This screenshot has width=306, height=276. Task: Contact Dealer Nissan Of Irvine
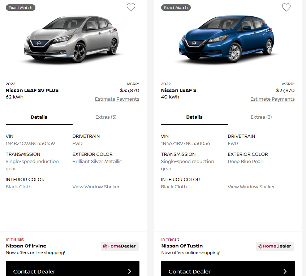(73, 268)
